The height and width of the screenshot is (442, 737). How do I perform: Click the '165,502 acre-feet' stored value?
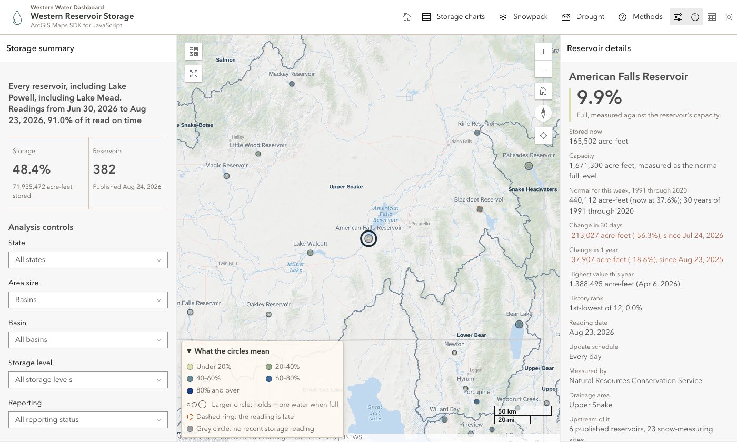599,141
